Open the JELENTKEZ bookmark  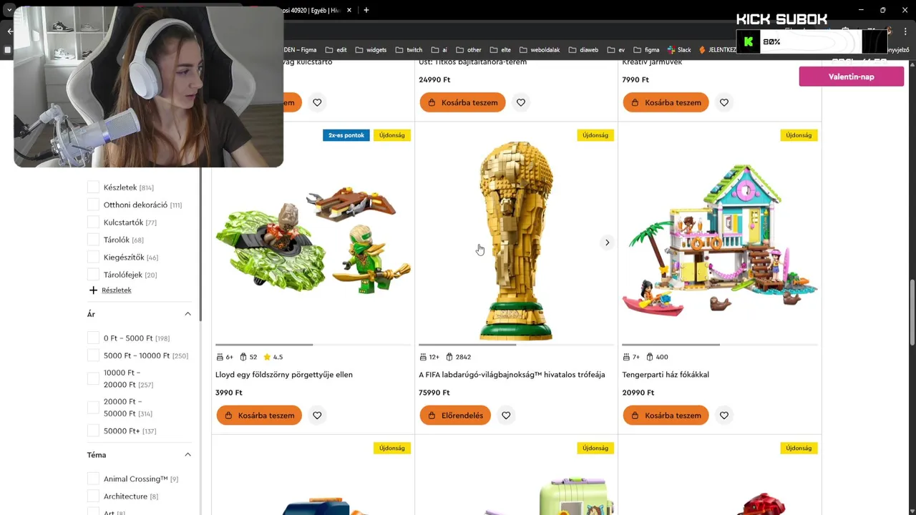717,50
